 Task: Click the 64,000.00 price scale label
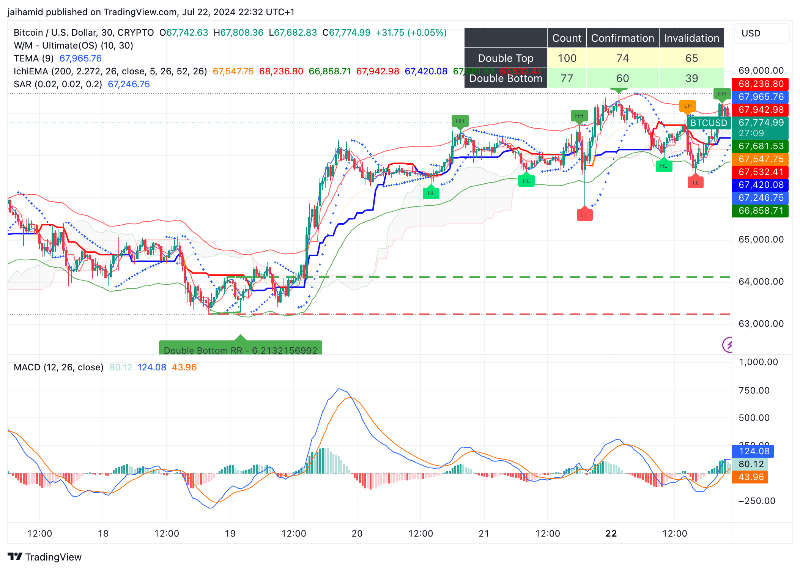761,282
